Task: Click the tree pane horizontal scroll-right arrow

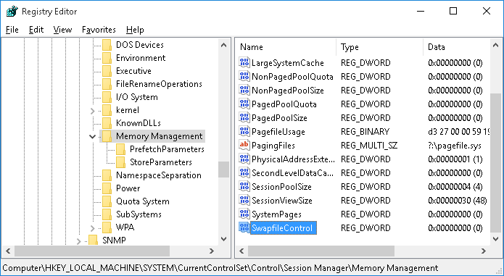Action: pyautogui.click(x=212, y=251)
